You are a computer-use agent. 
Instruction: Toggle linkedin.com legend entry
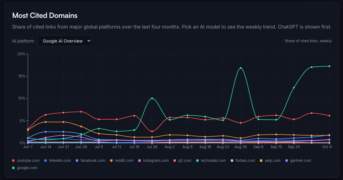(58, 161)
